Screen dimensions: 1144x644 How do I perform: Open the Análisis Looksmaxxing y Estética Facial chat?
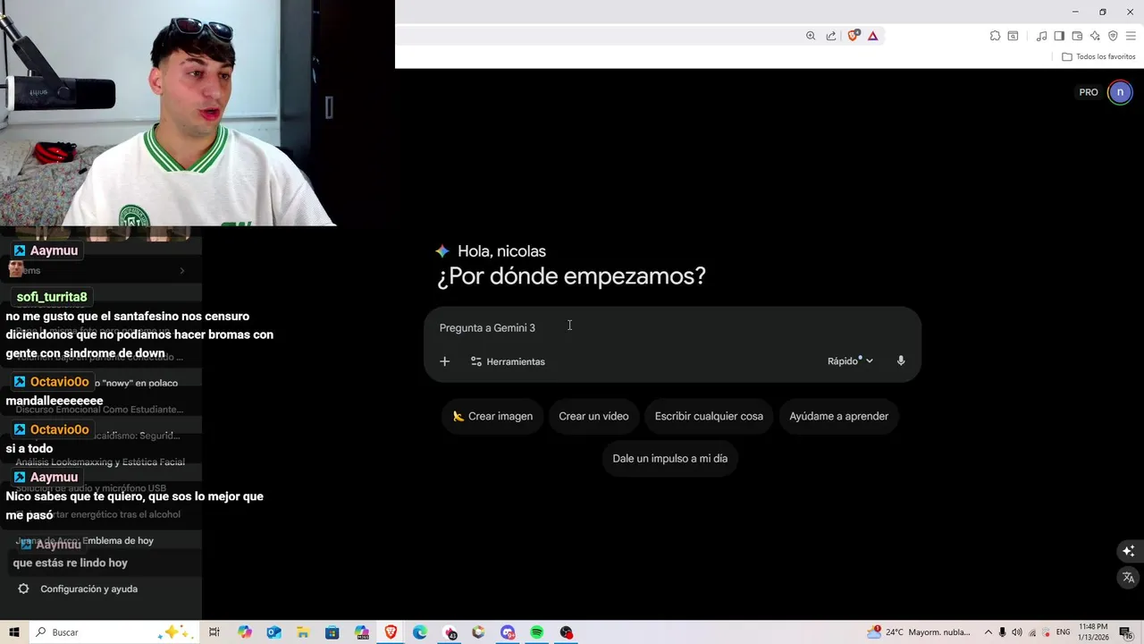pos(100,462)
